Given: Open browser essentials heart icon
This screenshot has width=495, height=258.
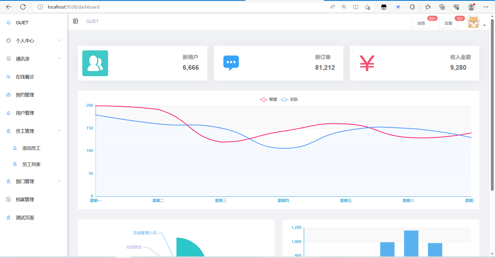Looking at the screenshot, I should pyautogui.click(x=456, y=7).
